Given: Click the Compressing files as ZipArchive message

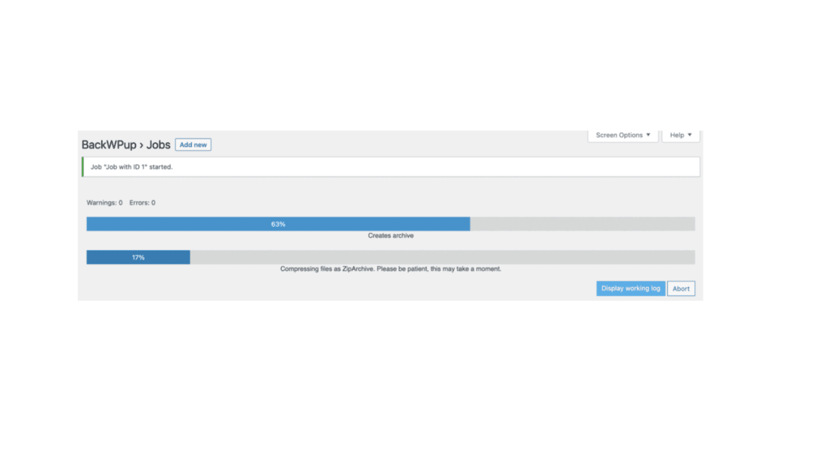Looking at the screenshot, I should 391,269.
